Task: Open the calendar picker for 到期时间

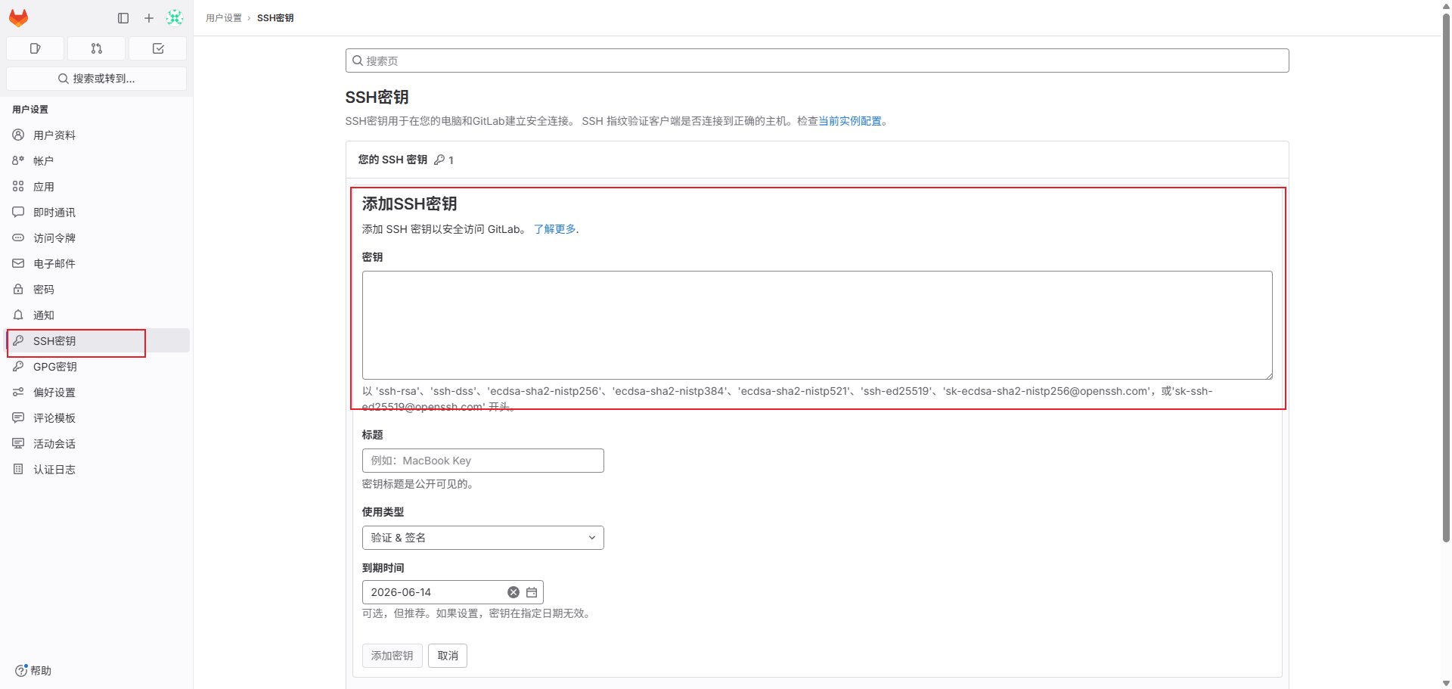Action: coord(531,592)
